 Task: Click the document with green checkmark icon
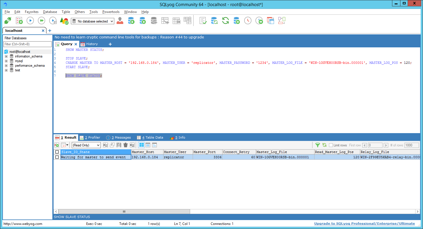[203, 21]
